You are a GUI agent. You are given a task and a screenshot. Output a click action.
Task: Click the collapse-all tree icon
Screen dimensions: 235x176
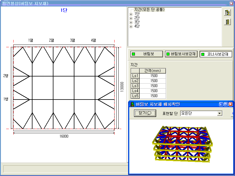pos(227,22)
